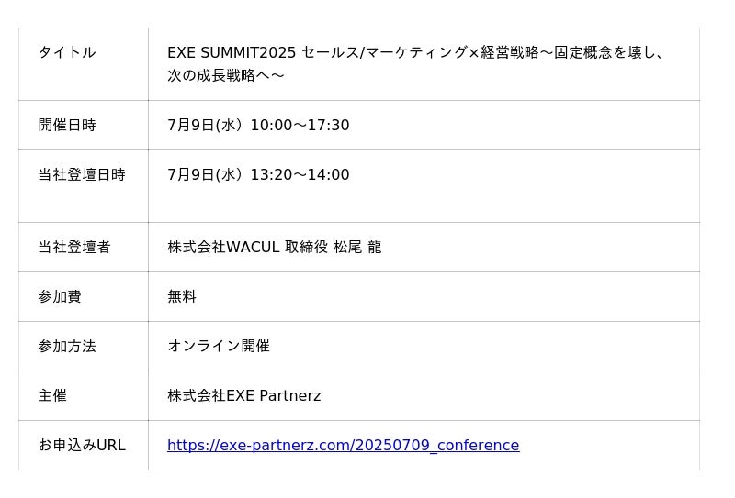Click the 当社登壇日時 label cell

(x=84, y=186)
